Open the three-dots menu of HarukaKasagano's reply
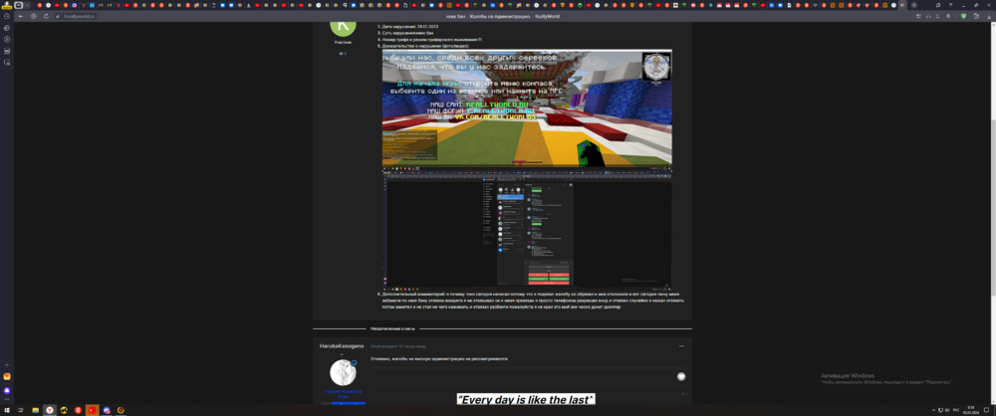Image resolution: width=996 pixels, height=416 pixels. [x=681, y=346]
